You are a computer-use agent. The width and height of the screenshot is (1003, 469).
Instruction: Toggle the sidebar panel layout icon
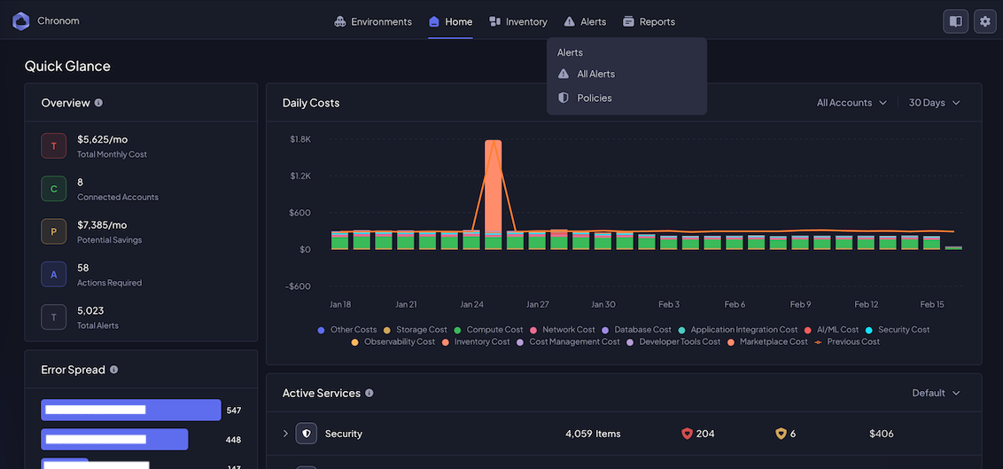pyautogui.click(x=955, y=21)
